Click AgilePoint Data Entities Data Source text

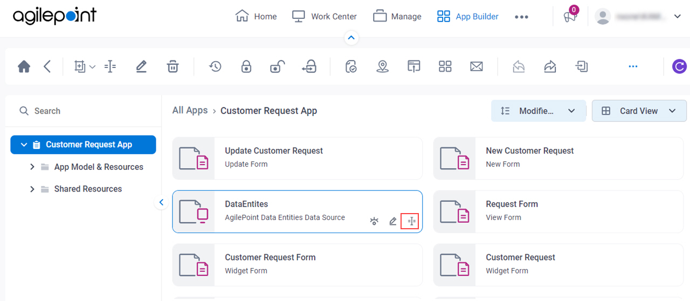(285, 217)
